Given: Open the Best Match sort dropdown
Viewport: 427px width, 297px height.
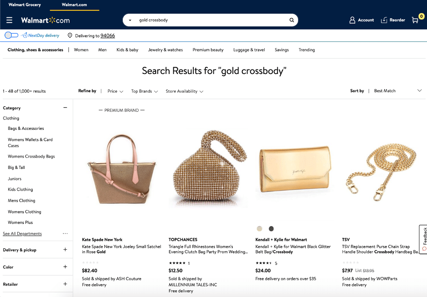Looking at the screenshot, I should point(398,91).
